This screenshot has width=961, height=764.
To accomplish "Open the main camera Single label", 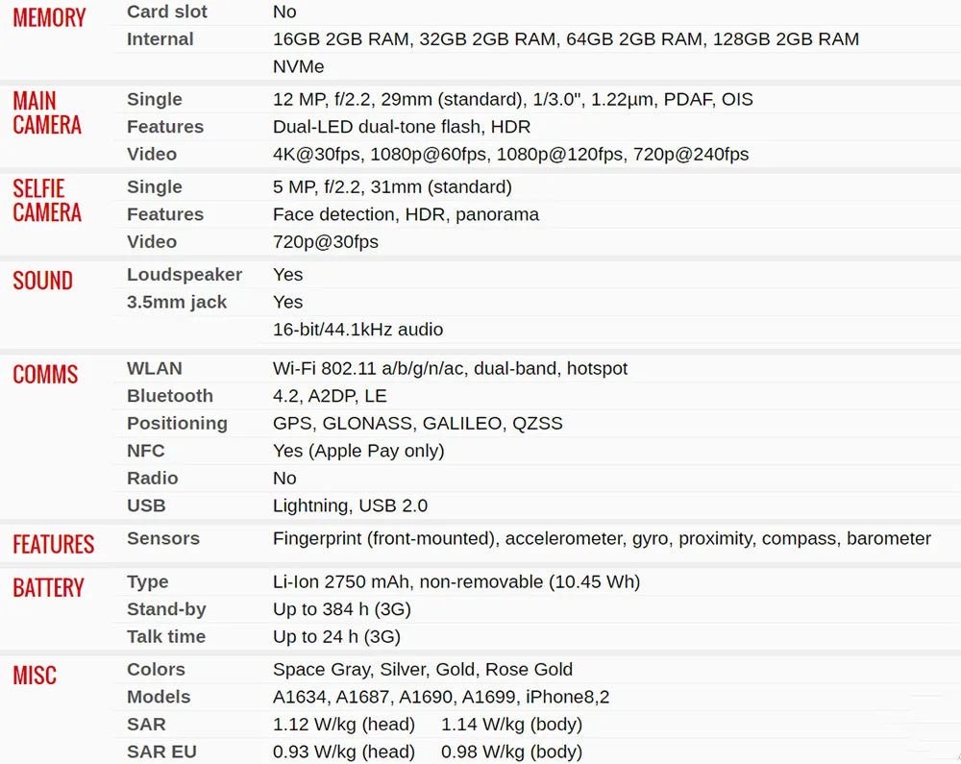I will tap(155, 99).
